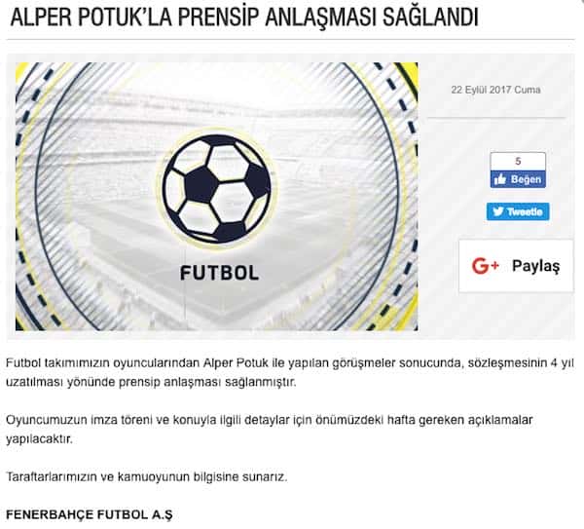The image size is (584, 529).
Task: Click the FUTBOL text in banner image
Action: pos(219,273)
